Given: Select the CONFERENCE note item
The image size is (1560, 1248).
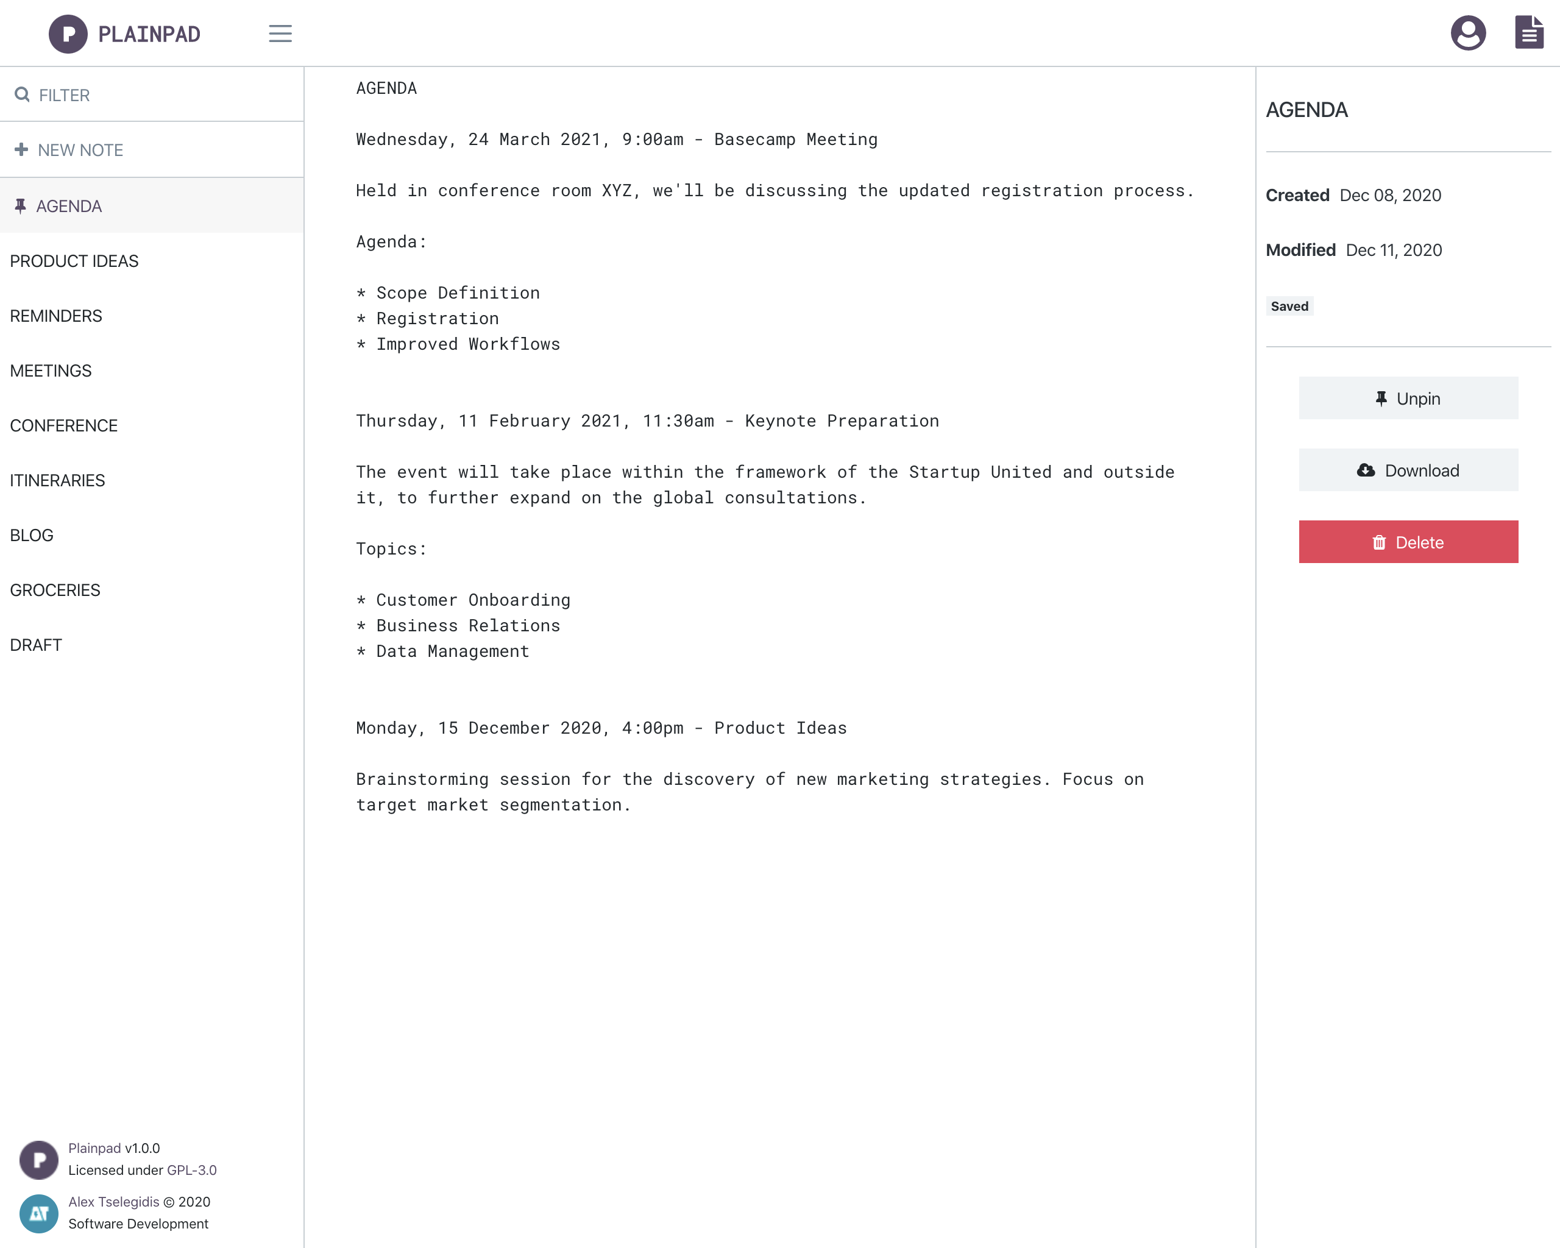Looking at the screenshot, I should tap(63, 425).
